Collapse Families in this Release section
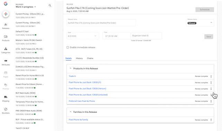Image resolution: width=222 pixels, height=131 pixels. (71, 112)
